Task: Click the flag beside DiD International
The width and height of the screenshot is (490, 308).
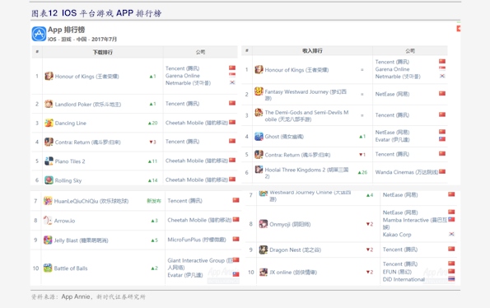Action: (451, 279)
